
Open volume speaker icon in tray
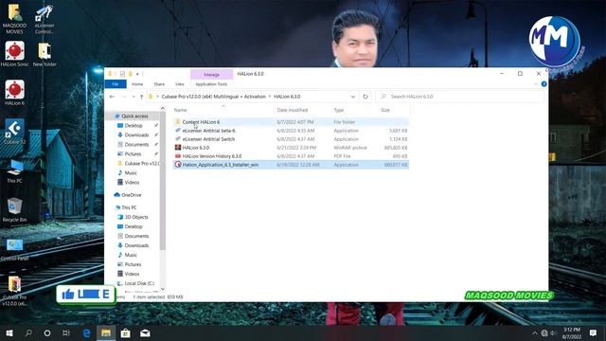click(x=553, y=332)
